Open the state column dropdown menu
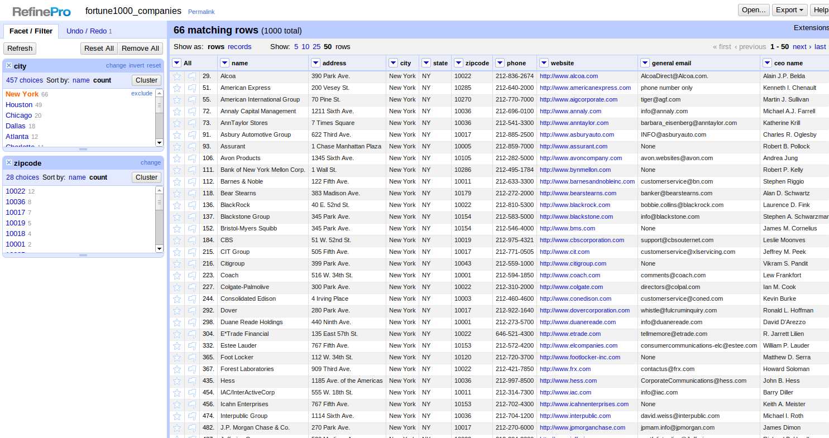The width and height of the screenshot is (829, 438). 426,63
